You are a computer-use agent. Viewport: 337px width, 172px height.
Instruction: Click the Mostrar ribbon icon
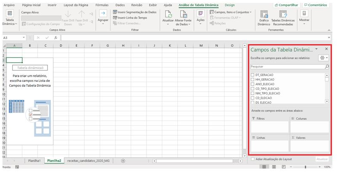coord(304,14)
